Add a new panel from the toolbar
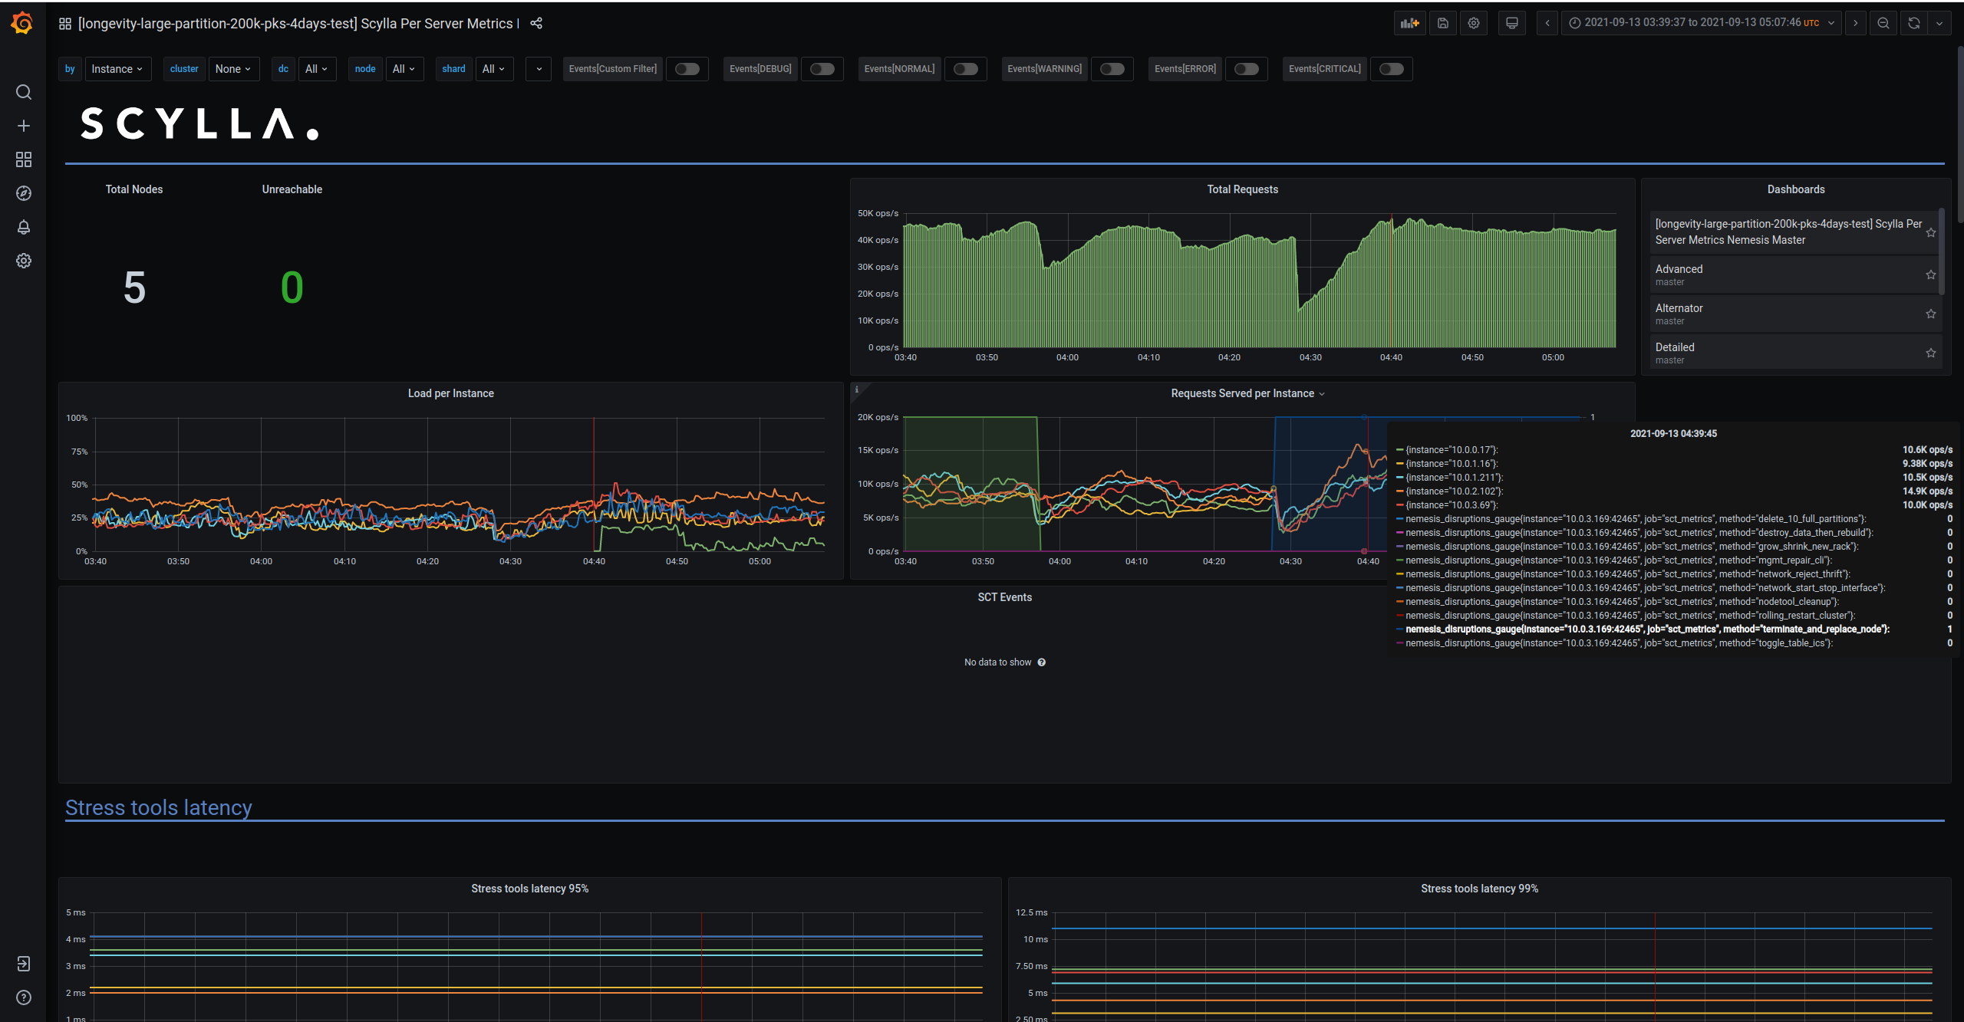The height and width of the screenshot is (1022, 1964). 1409,23
